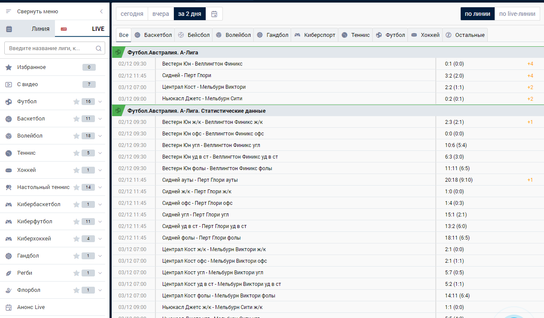Open Централ Кост - Мельбурн Виктори match row

[328, 87]
